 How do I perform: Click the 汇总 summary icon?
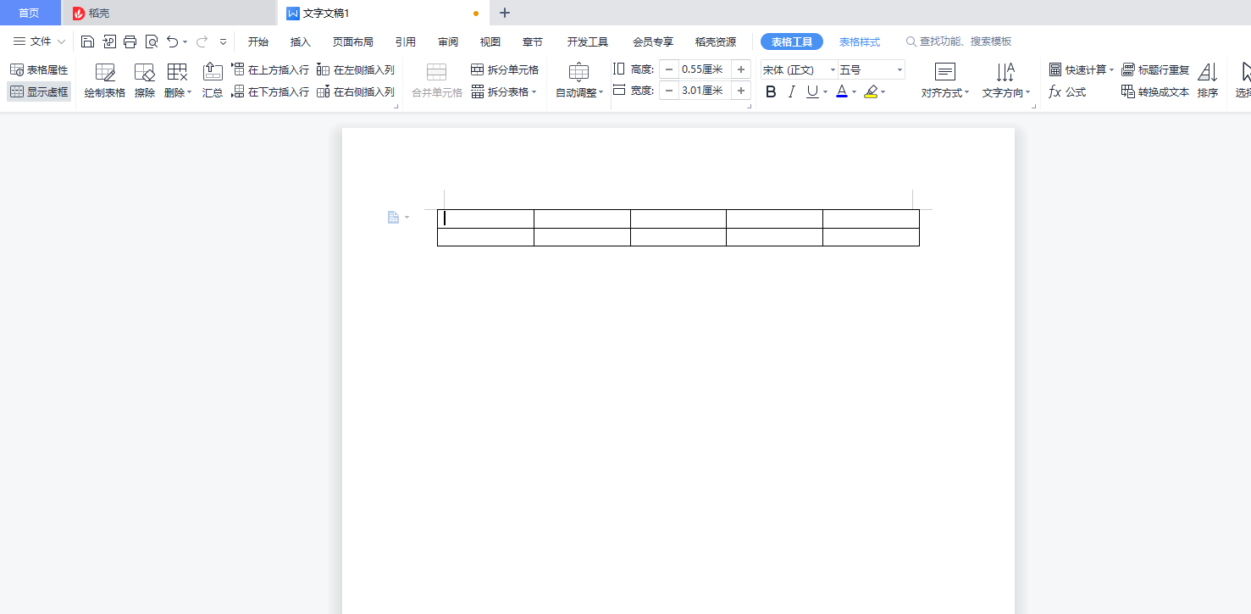click(212, 80)
